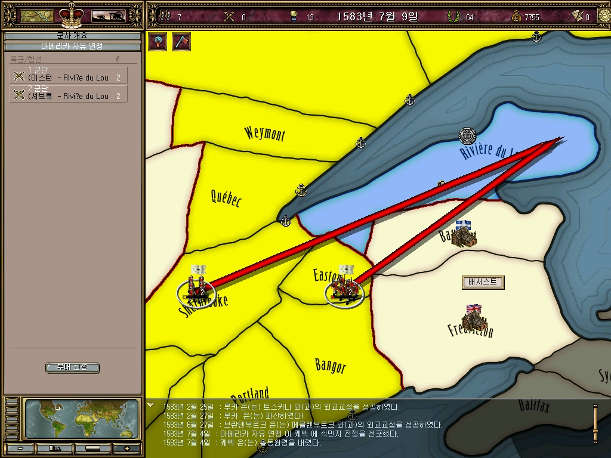
Task: Click the log entry 퀘벡 은(는) 총동원령
Action: point(242,443)
